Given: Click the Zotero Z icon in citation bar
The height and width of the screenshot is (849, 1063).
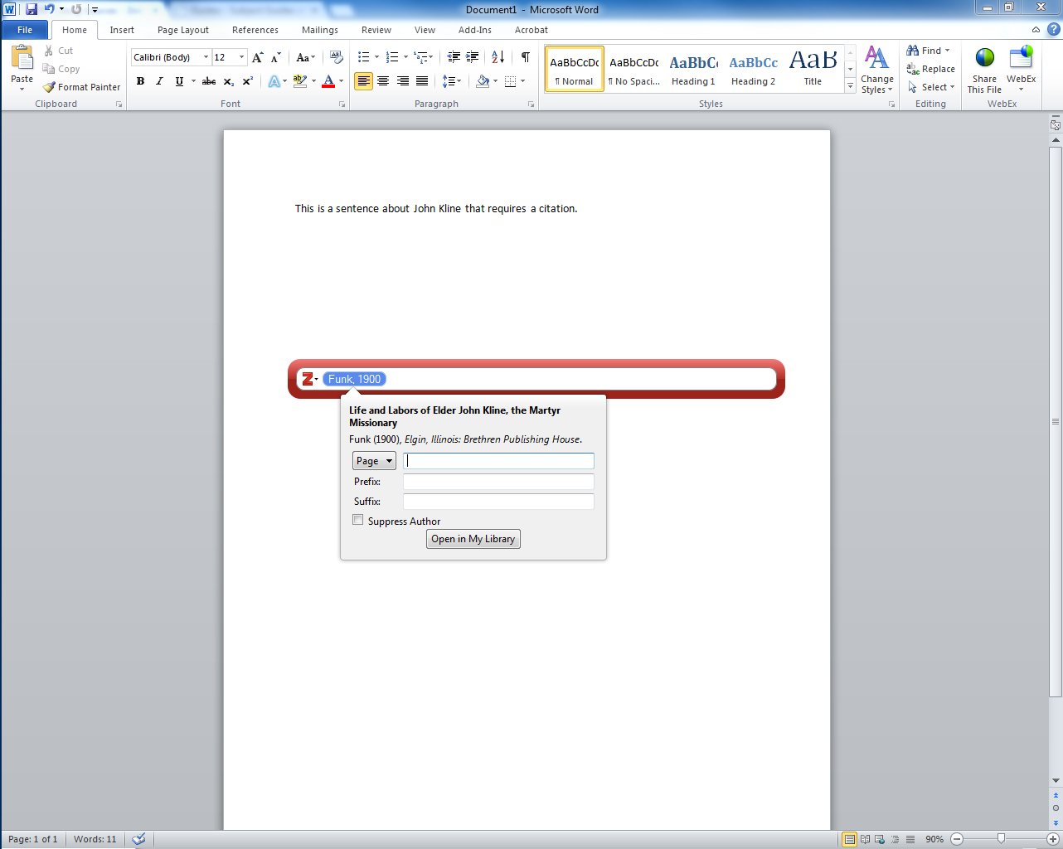Looking at the screenshot, I should tap(308, 379).
